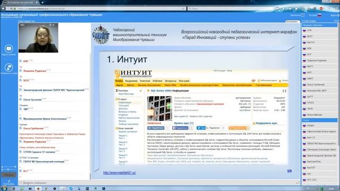Click chat author 'Ольга Гуськова'

coord(32,100)
